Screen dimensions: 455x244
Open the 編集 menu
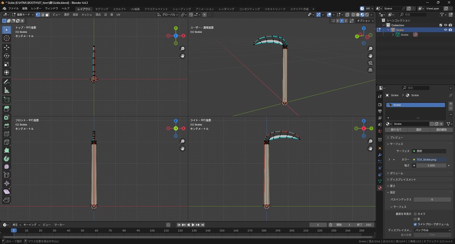coord(25,9)
